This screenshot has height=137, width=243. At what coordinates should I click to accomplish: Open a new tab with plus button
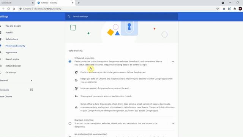(79, 3)
